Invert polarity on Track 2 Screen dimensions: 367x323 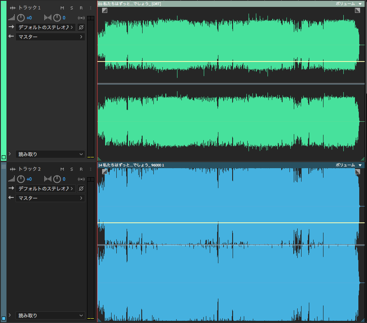[x=81, y=189]
